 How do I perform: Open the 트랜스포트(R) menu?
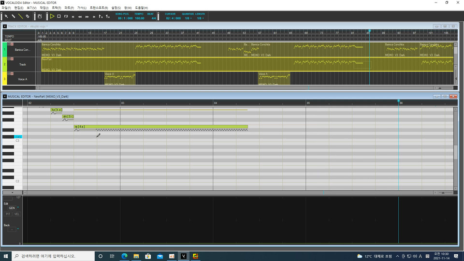point(99,8)
